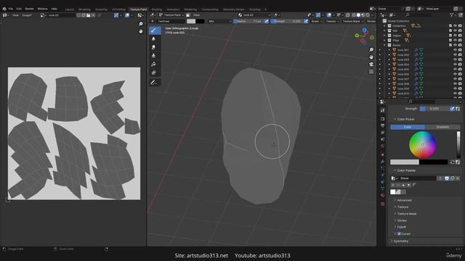
Task: Switch to Texture Paint workspace tab
Action: click(139, 9)
